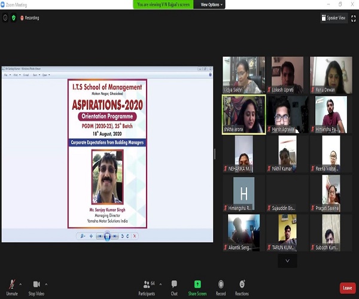Click Zoom Meeting app icon in title bar

tap(2, 5)
